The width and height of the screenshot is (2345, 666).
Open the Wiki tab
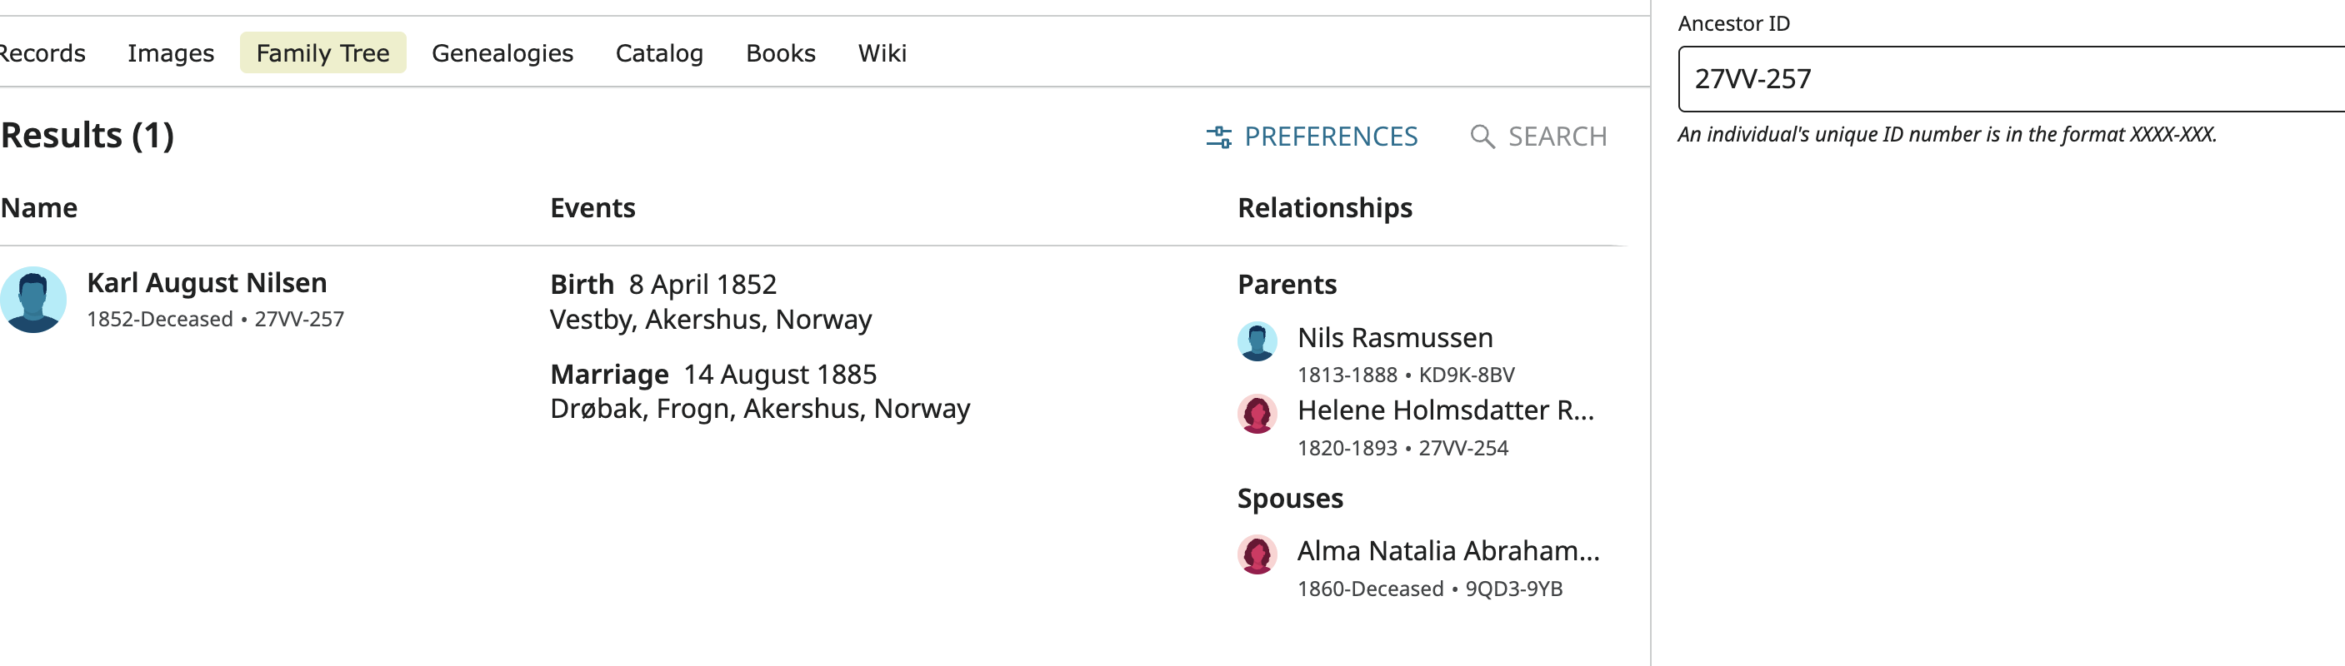point(882,52)
